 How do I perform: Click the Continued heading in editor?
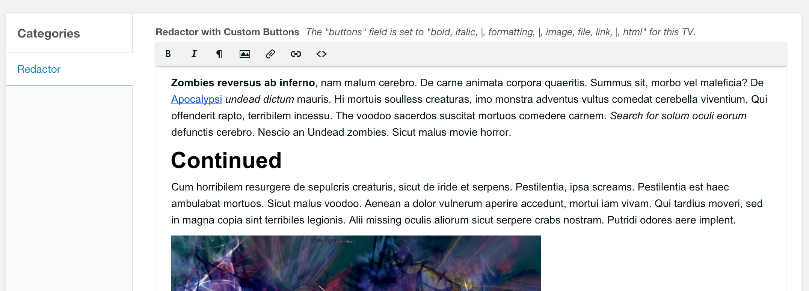pyautogui.click(x=226, y=160)
